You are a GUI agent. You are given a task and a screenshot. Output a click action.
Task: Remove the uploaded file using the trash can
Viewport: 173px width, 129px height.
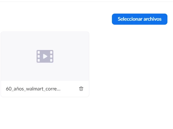(x=81, y=89)
